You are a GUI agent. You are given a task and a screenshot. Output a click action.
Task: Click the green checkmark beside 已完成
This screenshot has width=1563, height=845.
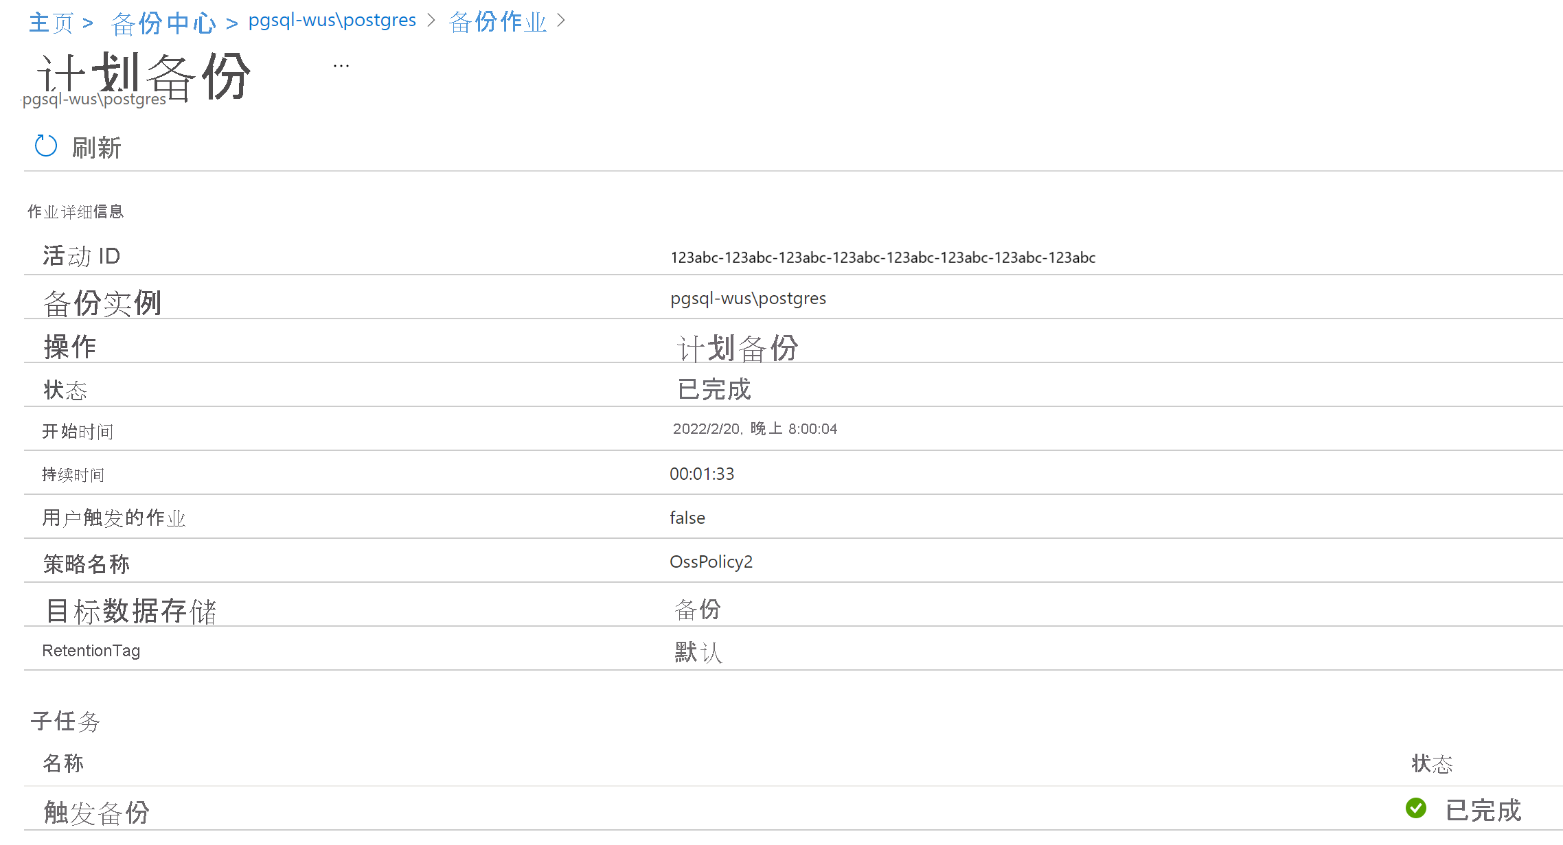coord(1416,809)
